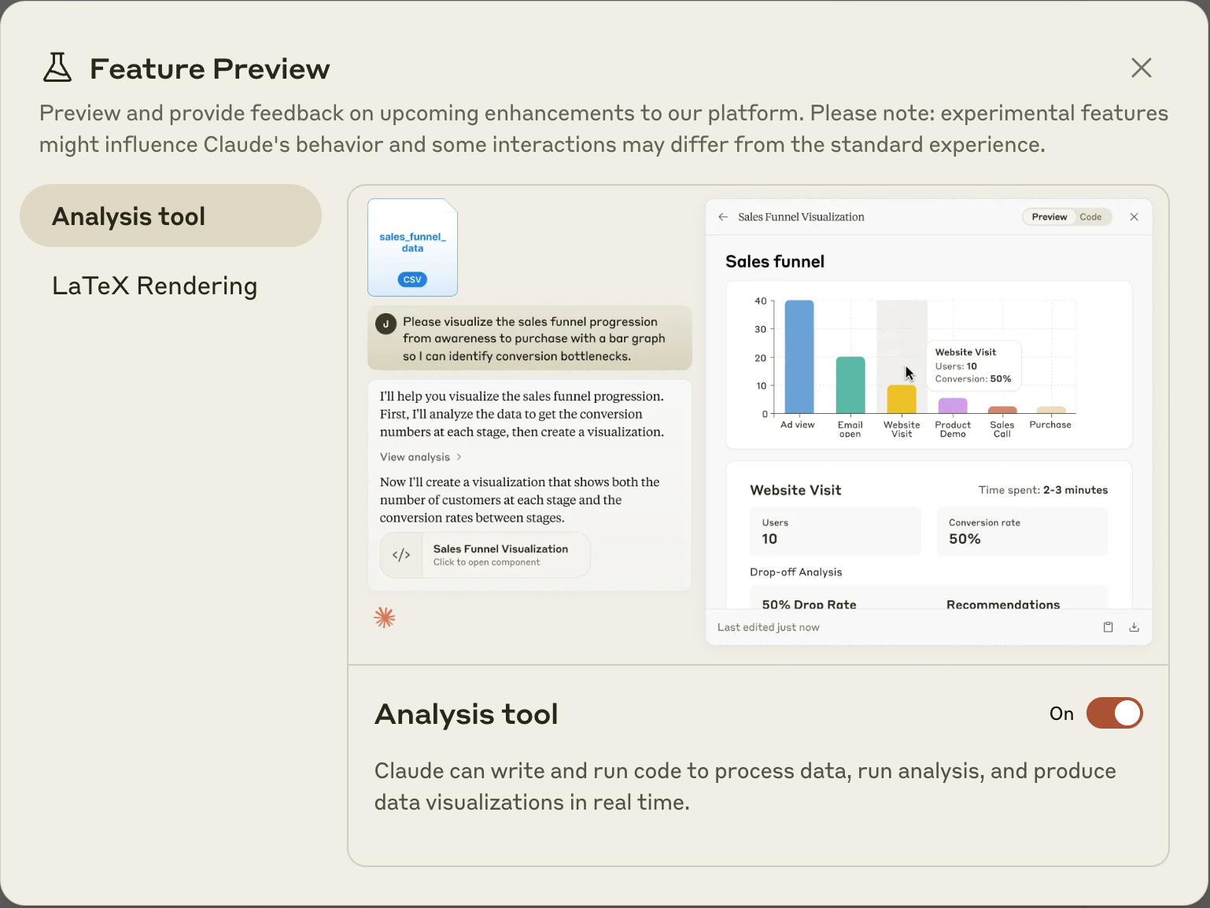Click the download icon in artifact footer

click(x=1134, y=627)
